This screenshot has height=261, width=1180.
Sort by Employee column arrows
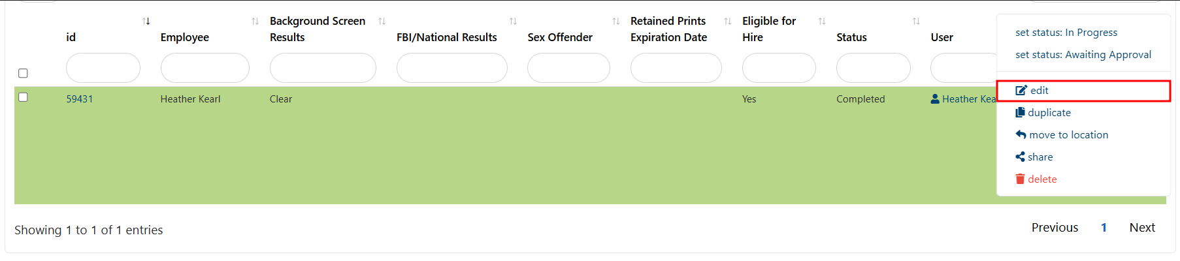coord(255,22)
